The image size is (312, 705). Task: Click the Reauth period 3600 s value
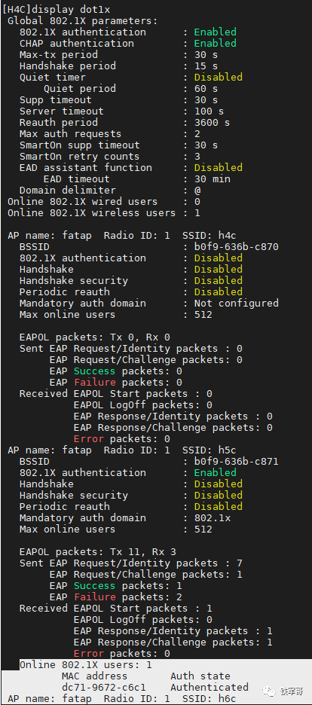point(213,122)
